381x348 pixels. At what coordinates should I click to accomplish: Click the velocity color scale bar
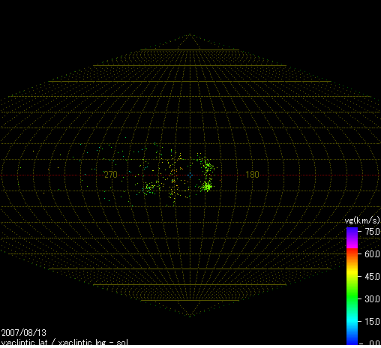pyautogui.click(x=352, y=286)
